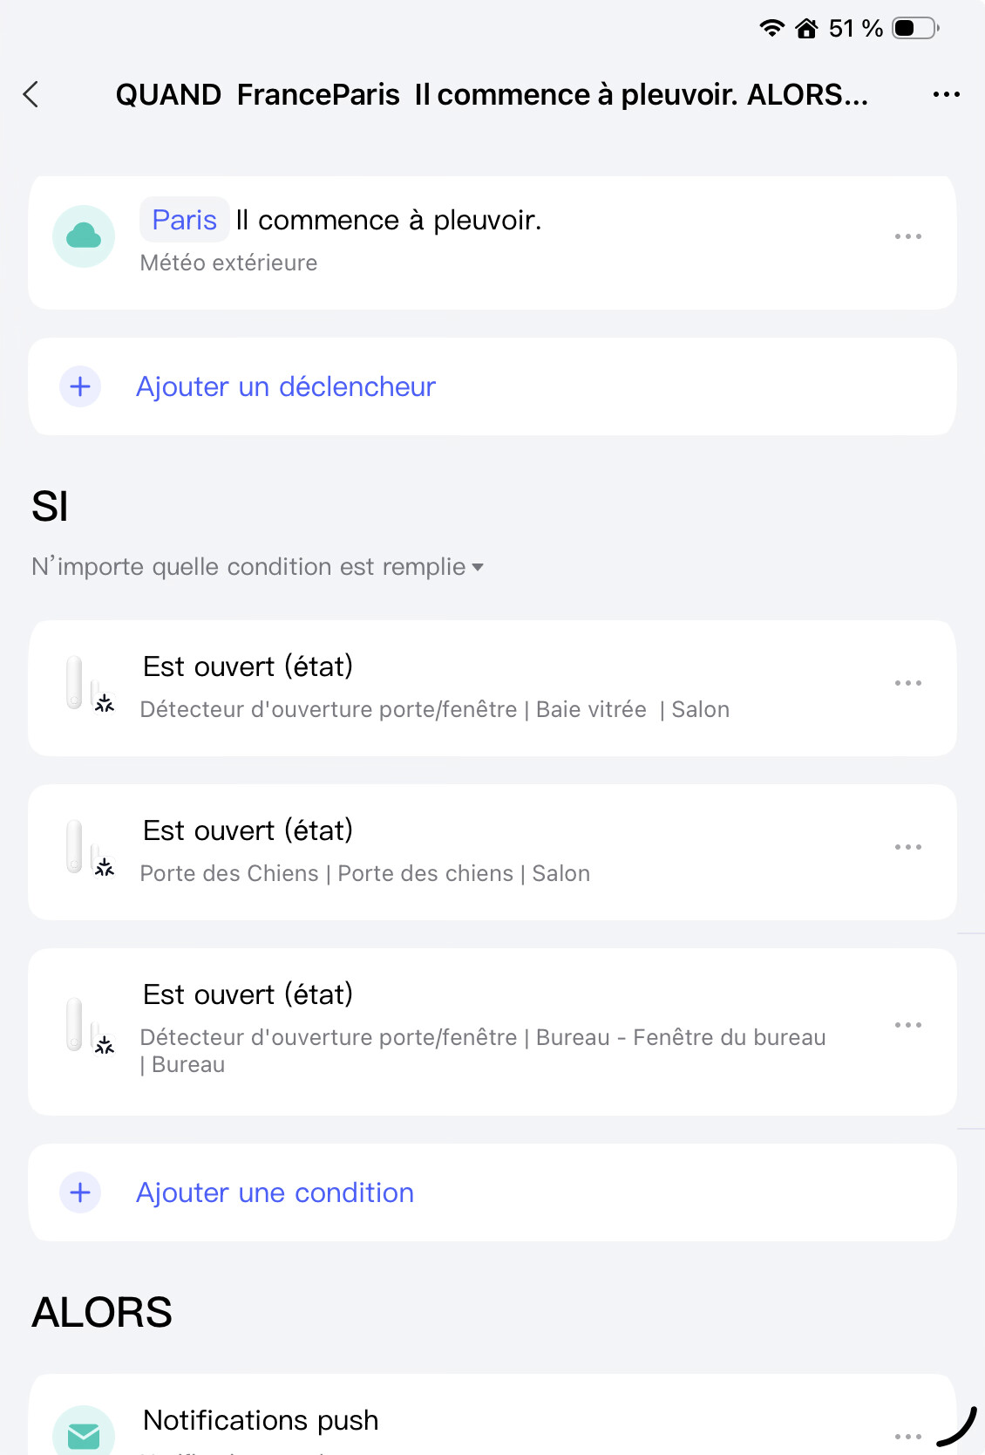
Task: Tap the green cloud weather icon
Action: coord(84,236)
